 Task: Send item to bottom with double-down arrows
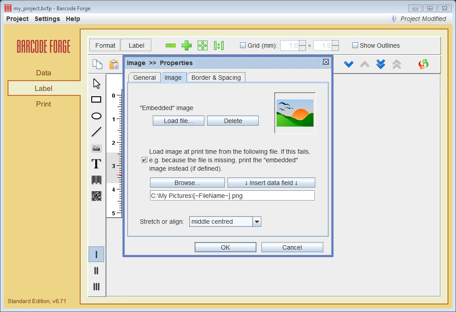381,64
